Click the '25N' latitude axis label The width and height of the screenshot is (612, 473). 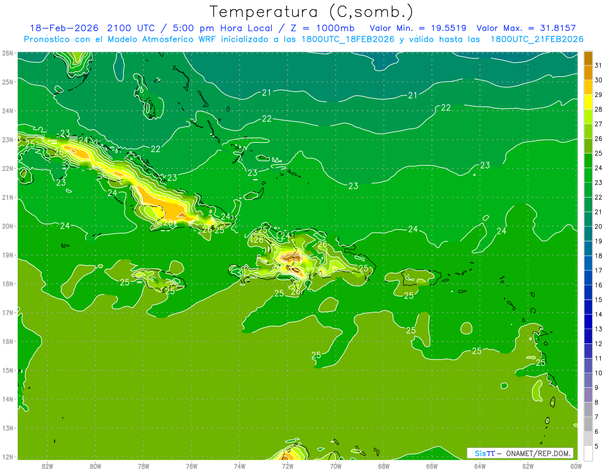point(8,82)
